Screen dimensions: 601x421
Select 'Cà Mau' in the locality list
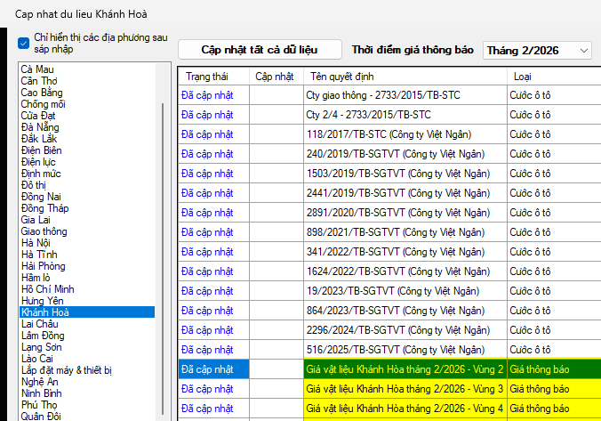(38, 69)
